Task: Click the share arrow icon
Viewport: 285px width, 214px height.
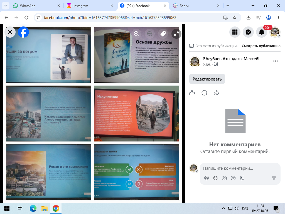Action: click(x=216, y=93)
